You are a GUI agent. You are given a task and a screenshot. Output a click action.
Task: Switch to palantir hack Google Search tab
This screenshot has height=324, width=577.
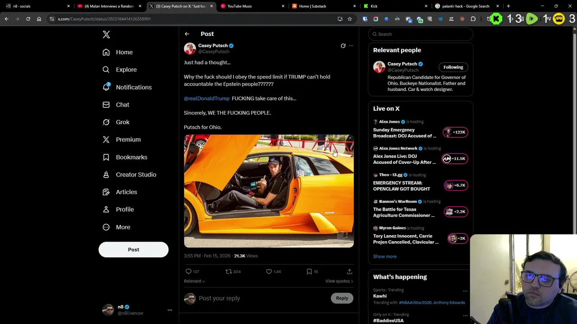click(467, 6)
